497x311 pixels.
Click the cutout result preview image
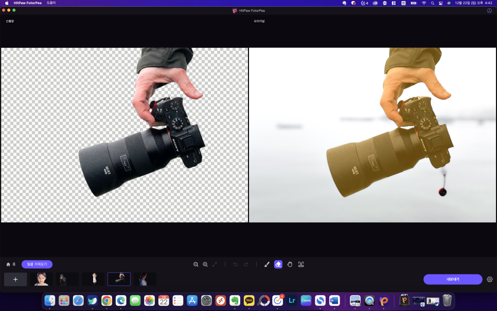coord(125,135)
